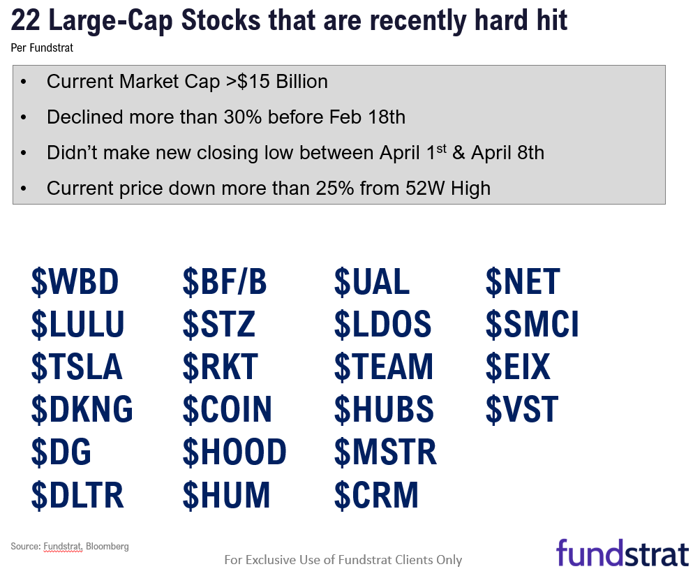Image resolution: width=693 pixels, height=569 pixels.
Task: Select the $TSLA ticker
Action: coord(76,367)
